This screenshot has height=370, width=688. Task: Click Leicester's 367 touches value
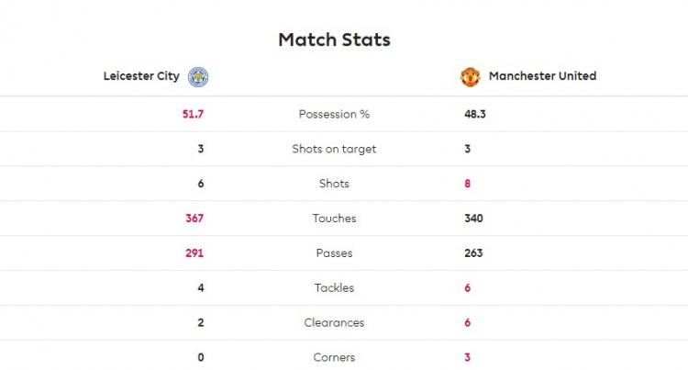coord(194,219)
